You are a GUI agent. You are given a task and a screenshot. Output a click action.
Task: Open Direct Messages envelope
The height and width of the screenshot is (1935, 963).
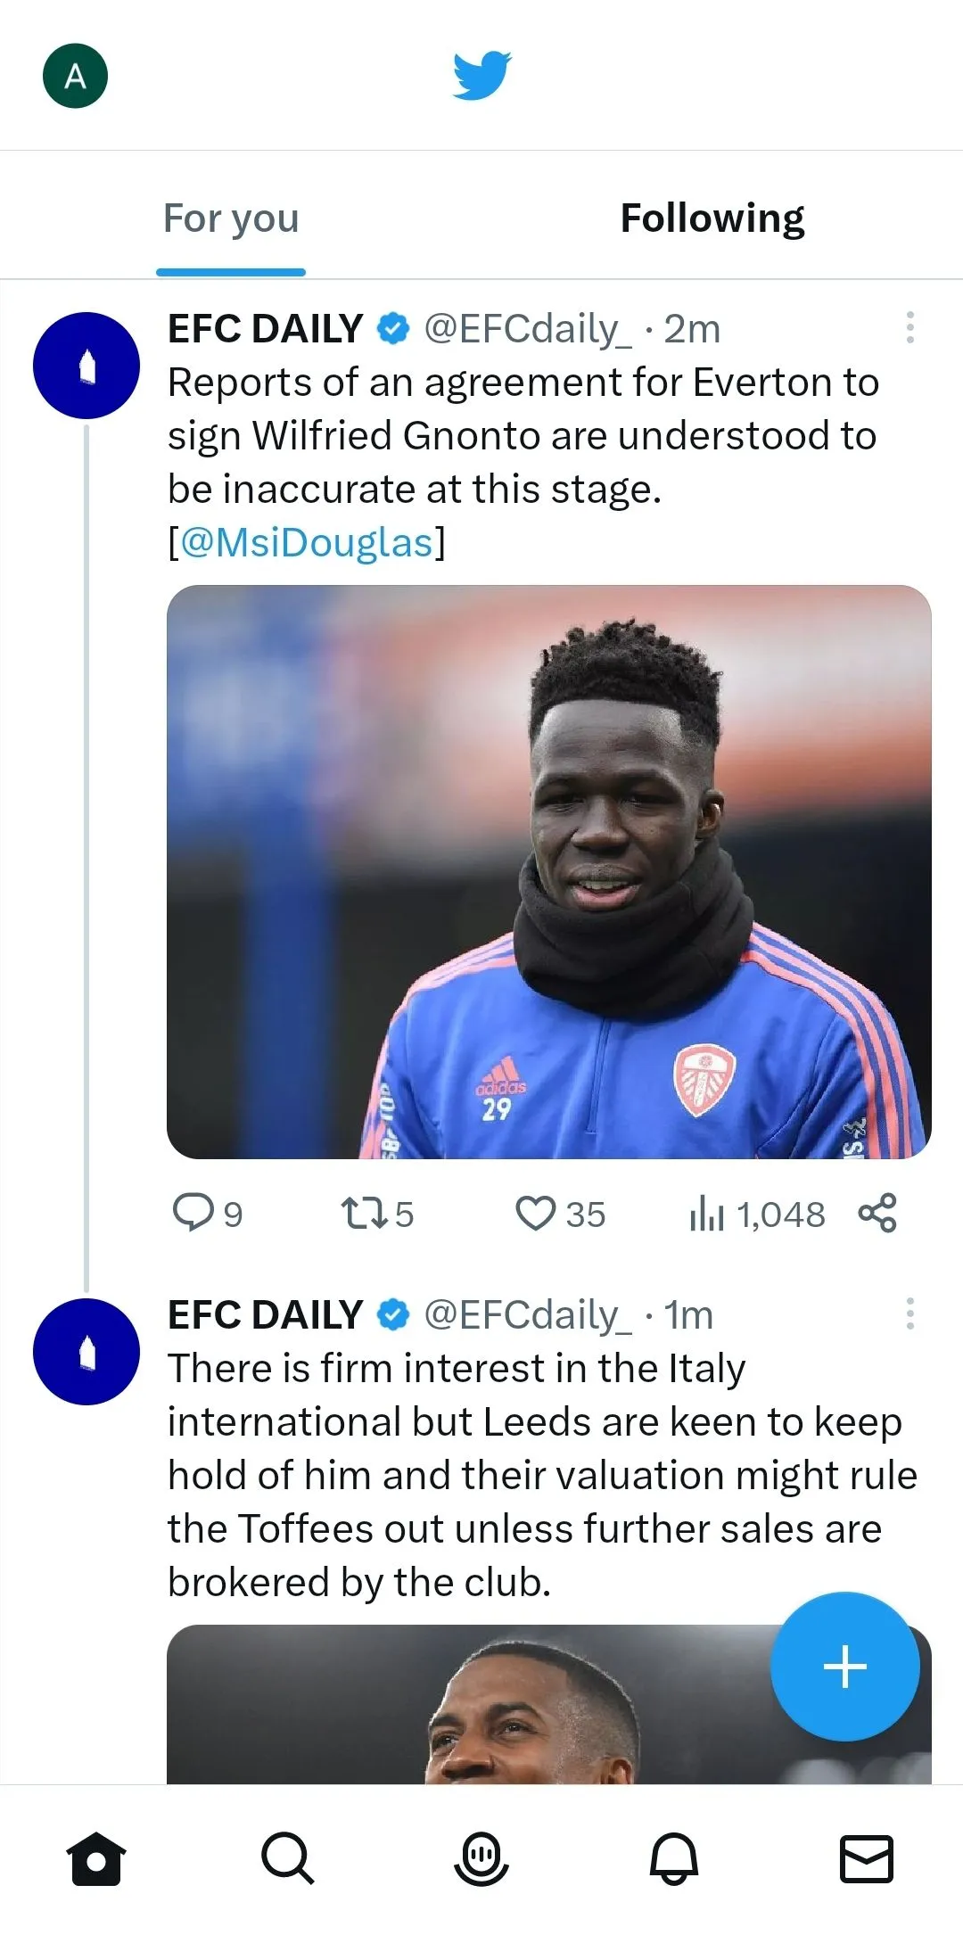tap(866, 1859)
